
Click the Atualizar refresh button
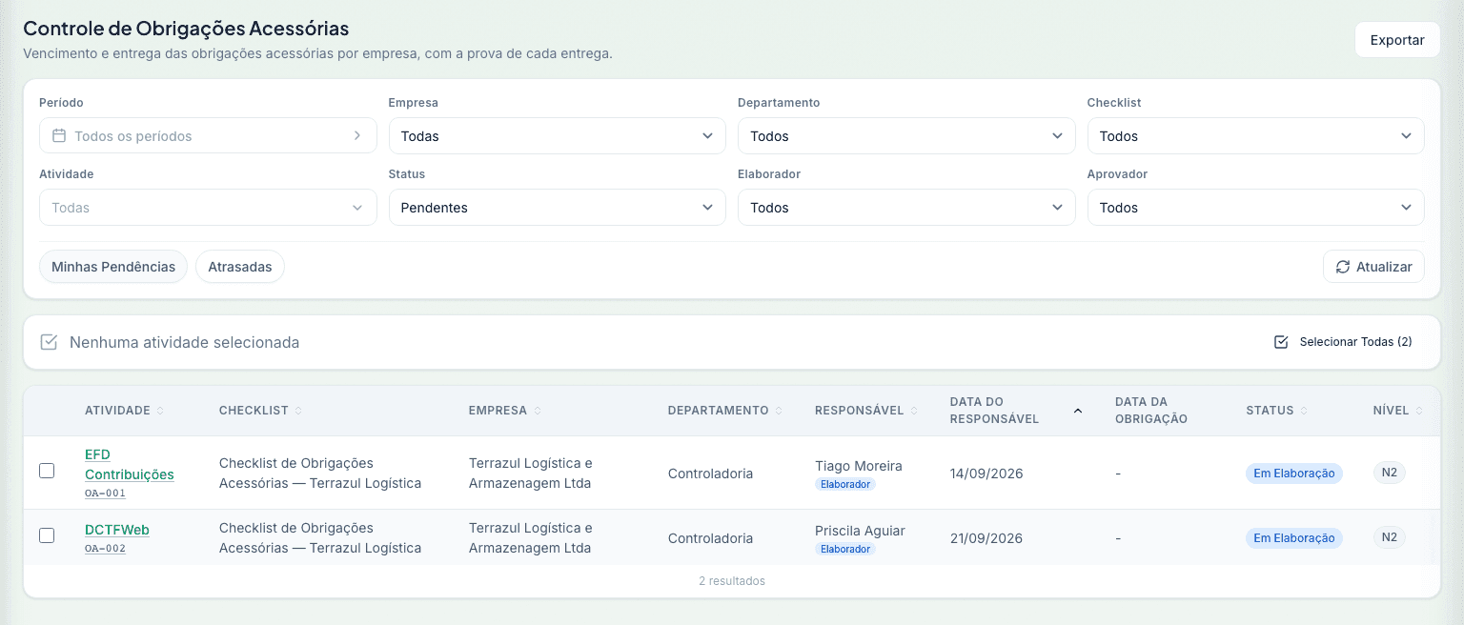(x=1373, y=267)
